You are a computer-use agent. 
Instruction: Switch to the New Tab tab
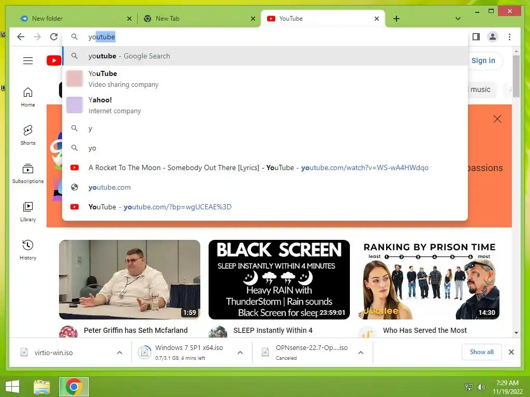199,19
